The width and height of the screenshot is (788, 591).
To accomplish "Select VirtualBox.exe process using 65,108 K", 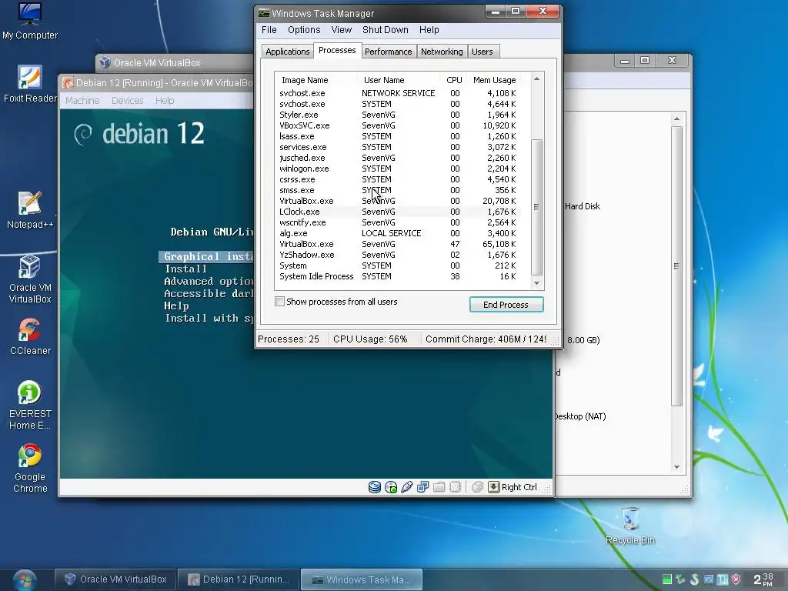I will click(x=398, y=244).
